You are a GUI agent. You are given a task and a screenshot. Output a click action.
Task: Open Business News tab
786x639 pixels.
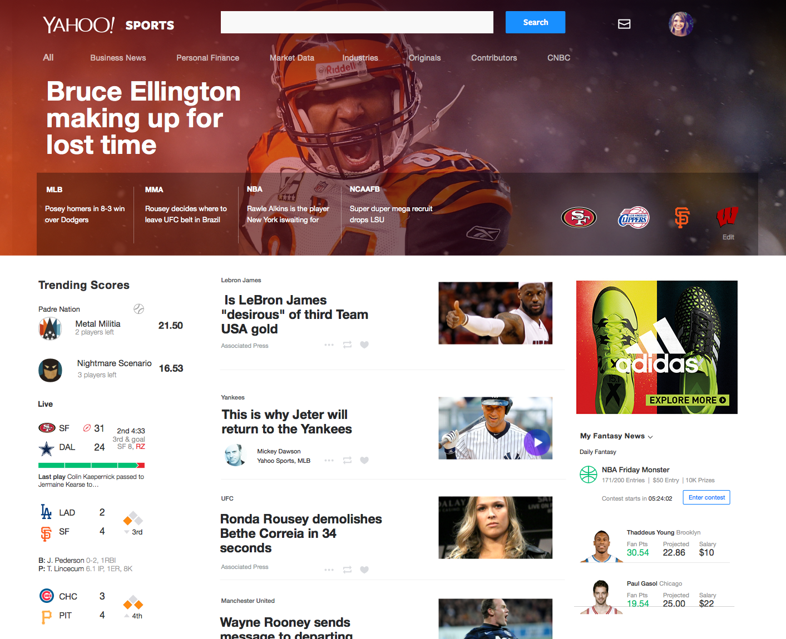(118, 58)
